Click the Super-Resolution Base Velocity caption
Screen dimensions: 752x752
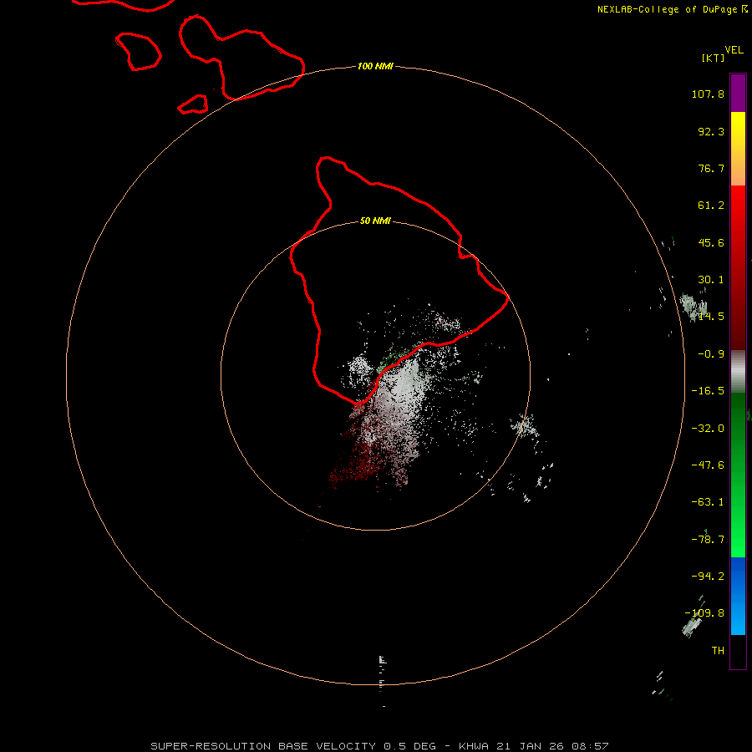[379, 746]
